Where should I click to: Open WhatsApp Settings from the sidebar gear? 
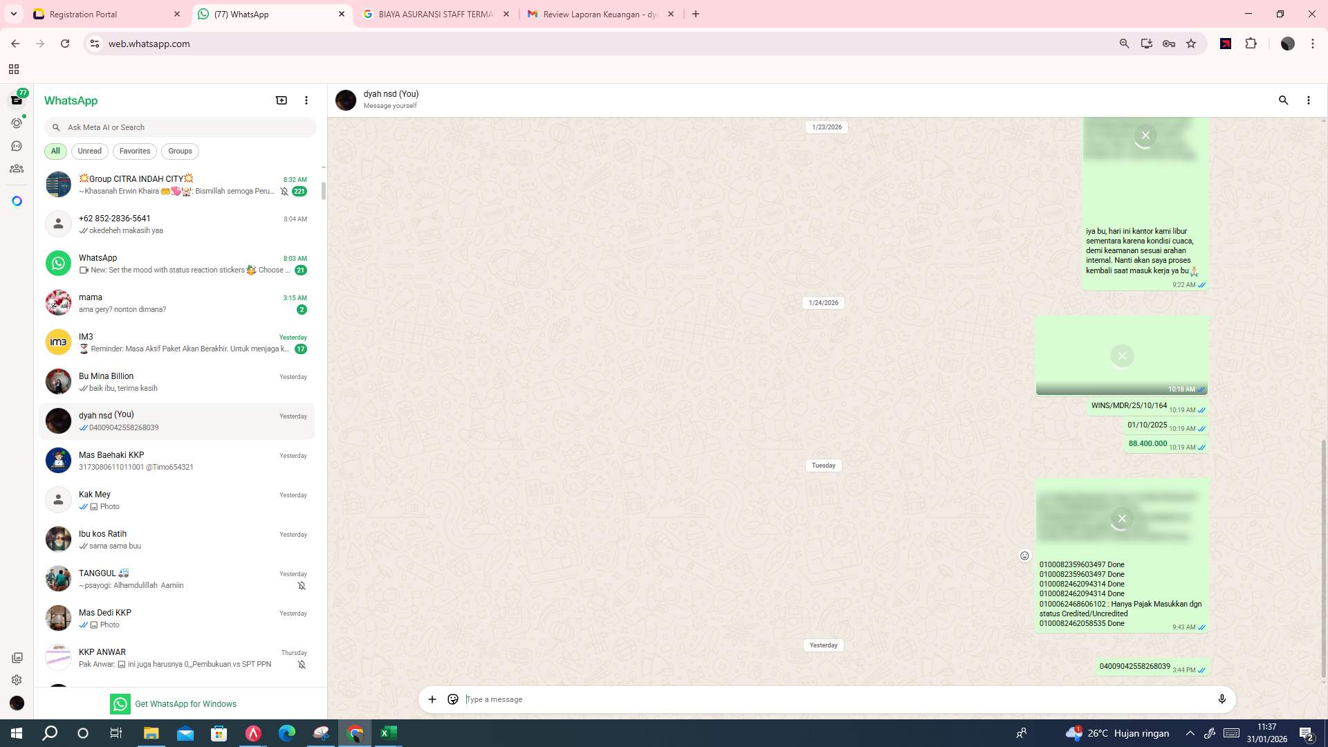coord(16,679)
